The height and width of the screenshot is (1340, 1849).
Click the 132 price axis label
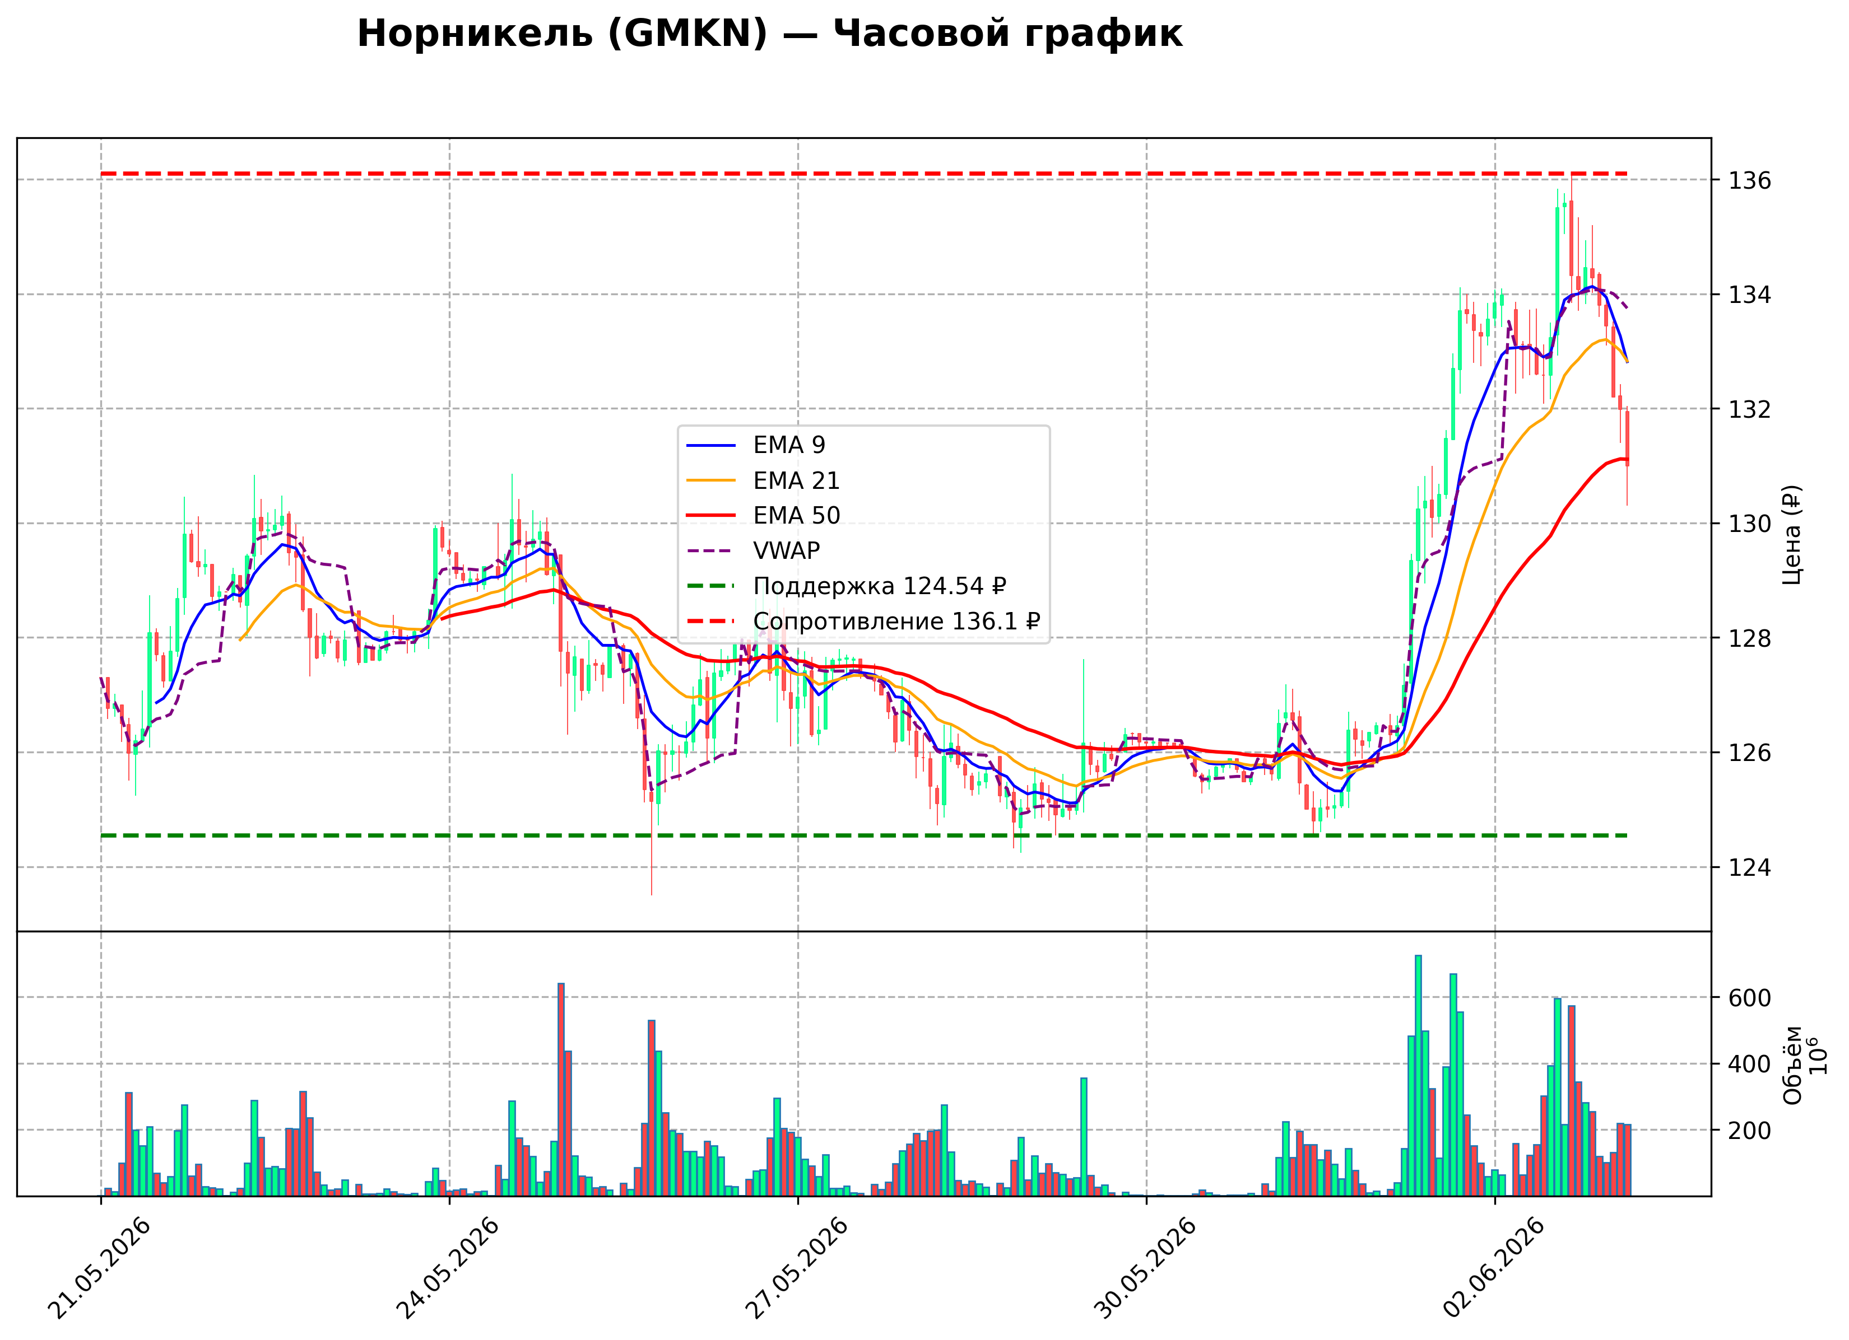(1750, 409)
